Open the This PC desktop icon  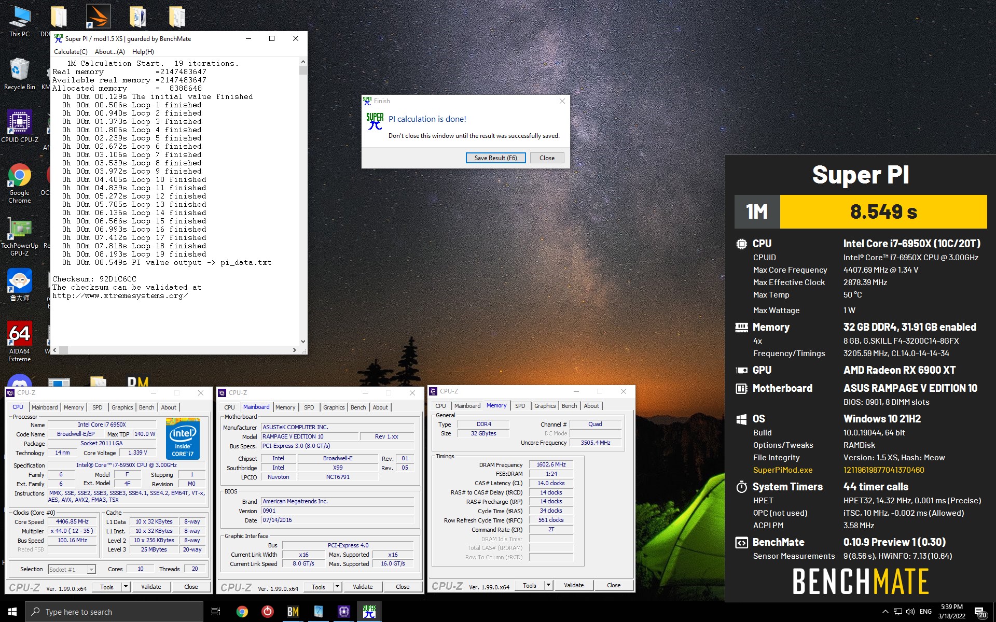(x=19, y=21)
